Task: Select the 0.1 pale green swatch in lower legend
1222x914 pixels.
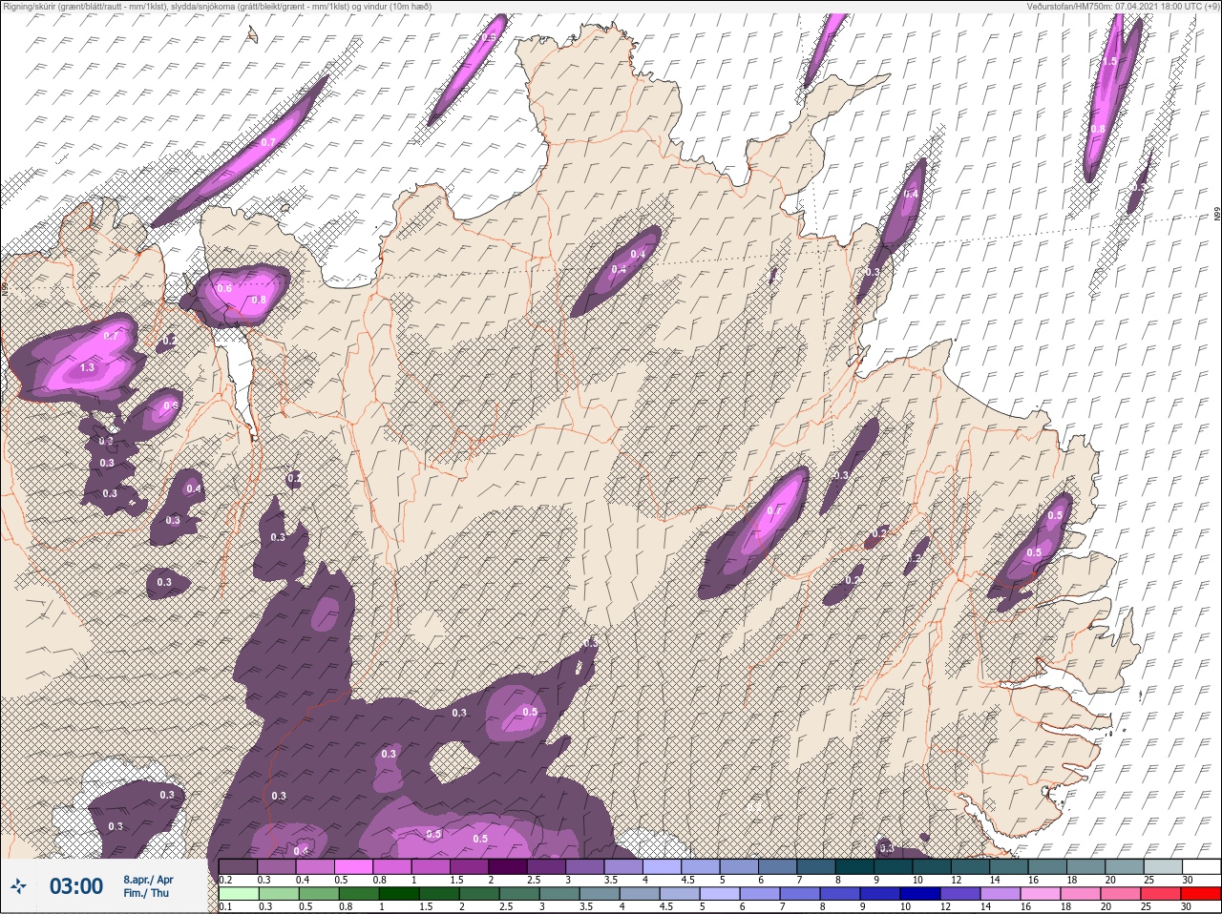Action: [238, 894]
